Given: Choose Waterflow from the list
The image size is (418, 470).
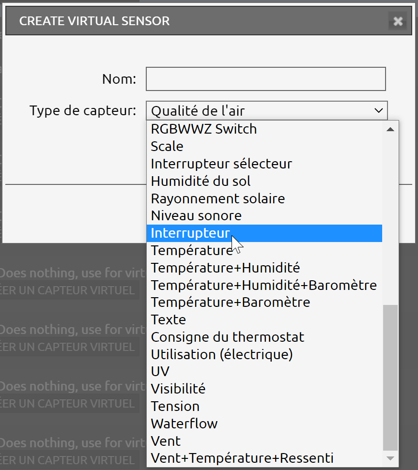Looking at the screenshot, I should pyautogui.click(x=184, y=423).
